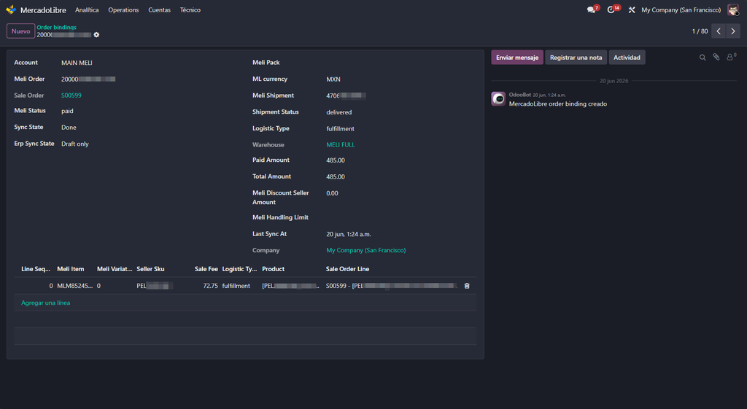Screen dimensions: 747x409
Task: Open the MELI FULL warehouse link
Action: [340, 145]
